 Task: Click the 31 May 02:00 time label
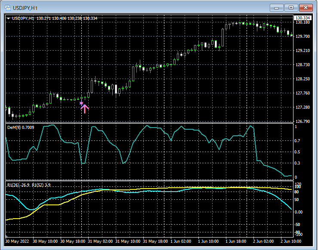click(100, 241)
